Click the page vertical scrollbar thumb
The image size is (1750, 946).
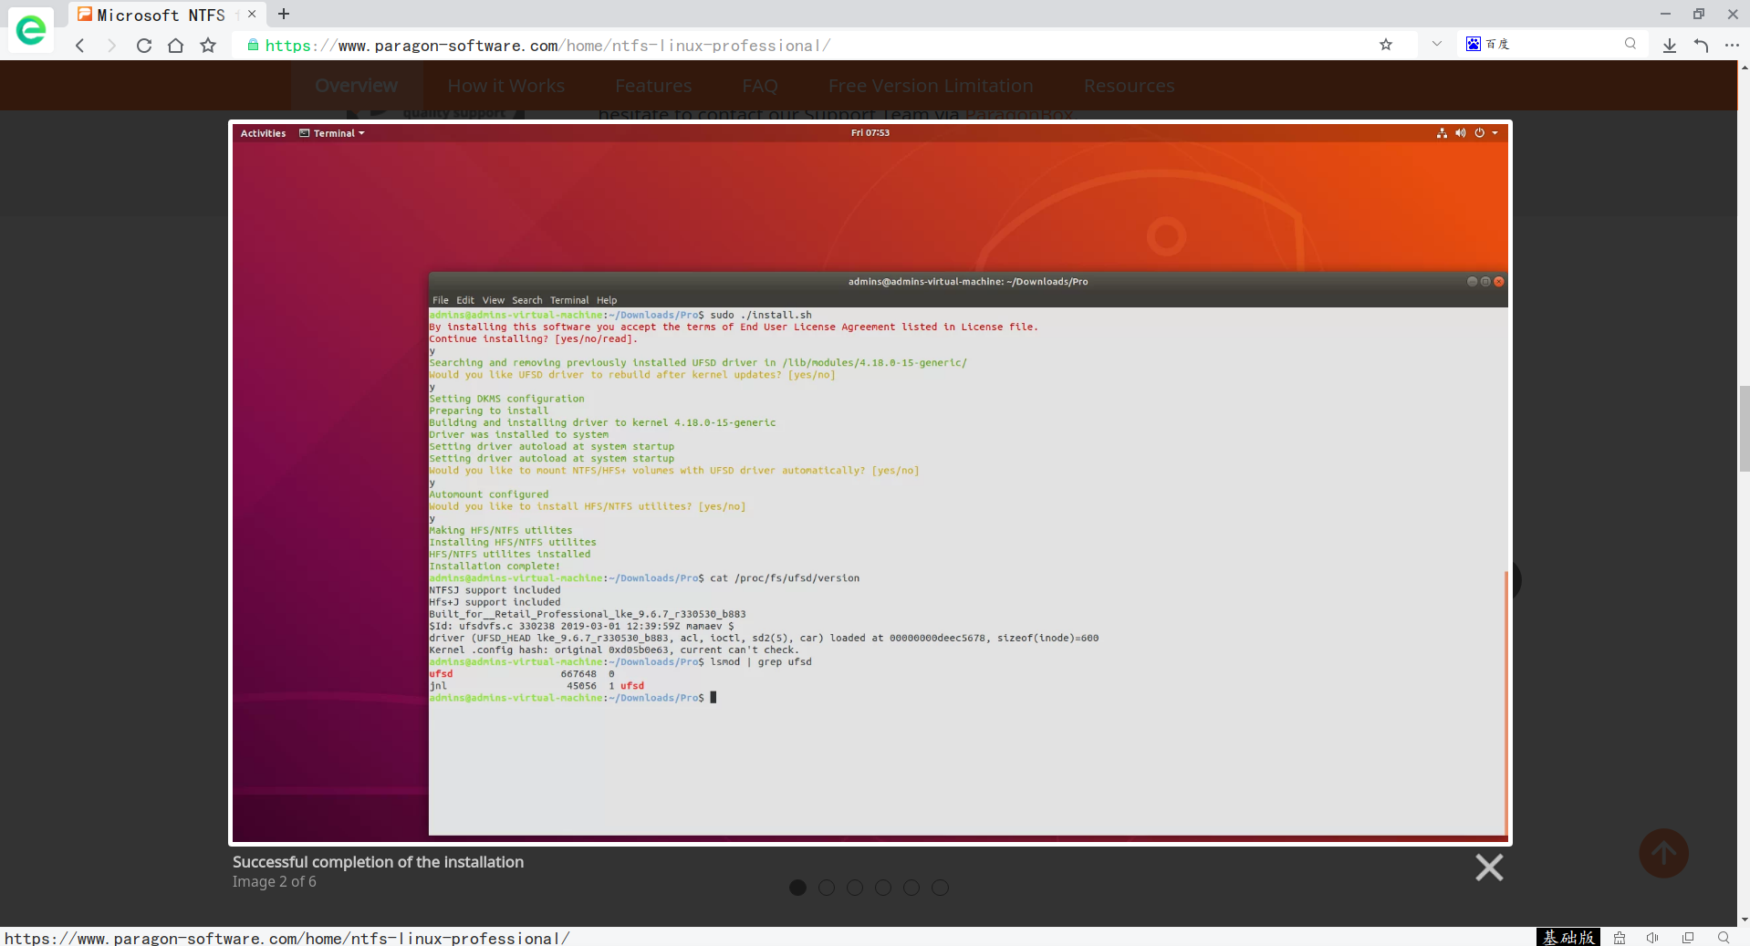[1744, 427]
